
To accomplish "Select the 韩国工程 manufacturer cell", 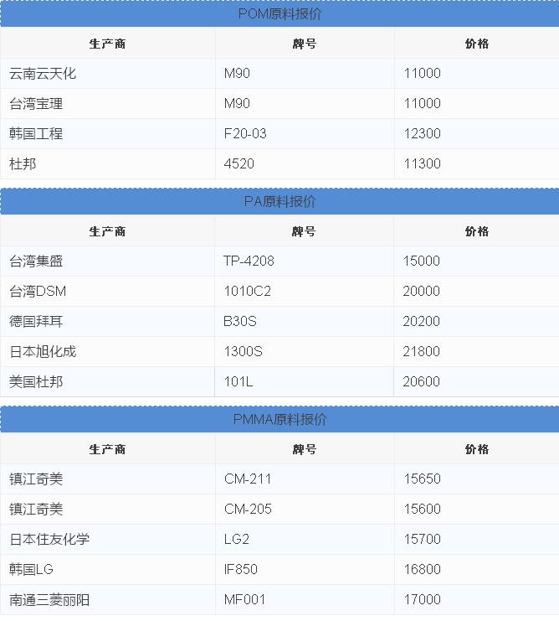I will 107,133.
